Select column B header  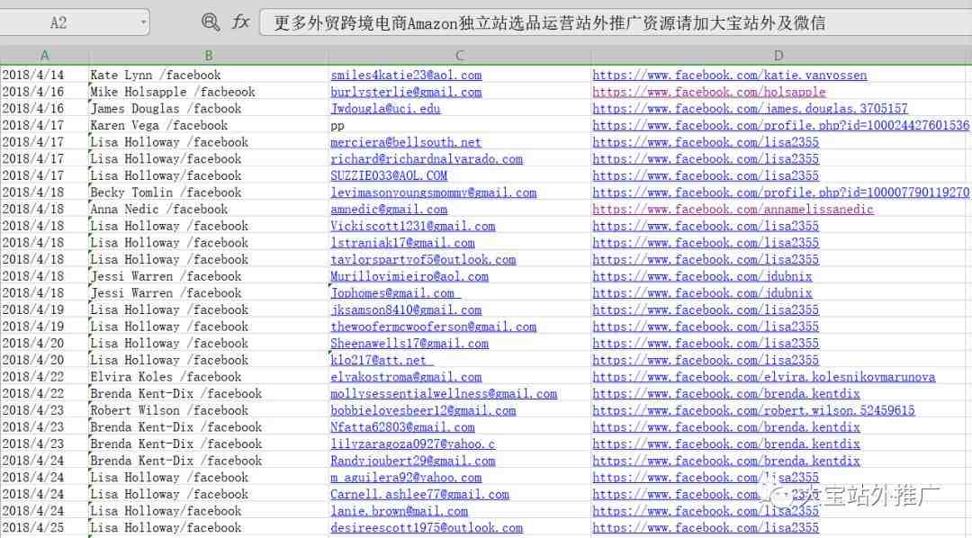208,56
